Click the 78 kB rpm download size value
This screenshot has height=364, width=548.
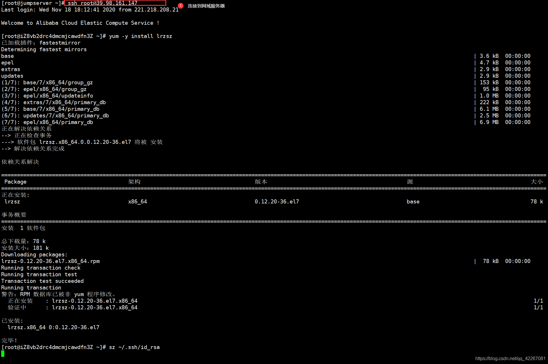(x=491, y=261)
